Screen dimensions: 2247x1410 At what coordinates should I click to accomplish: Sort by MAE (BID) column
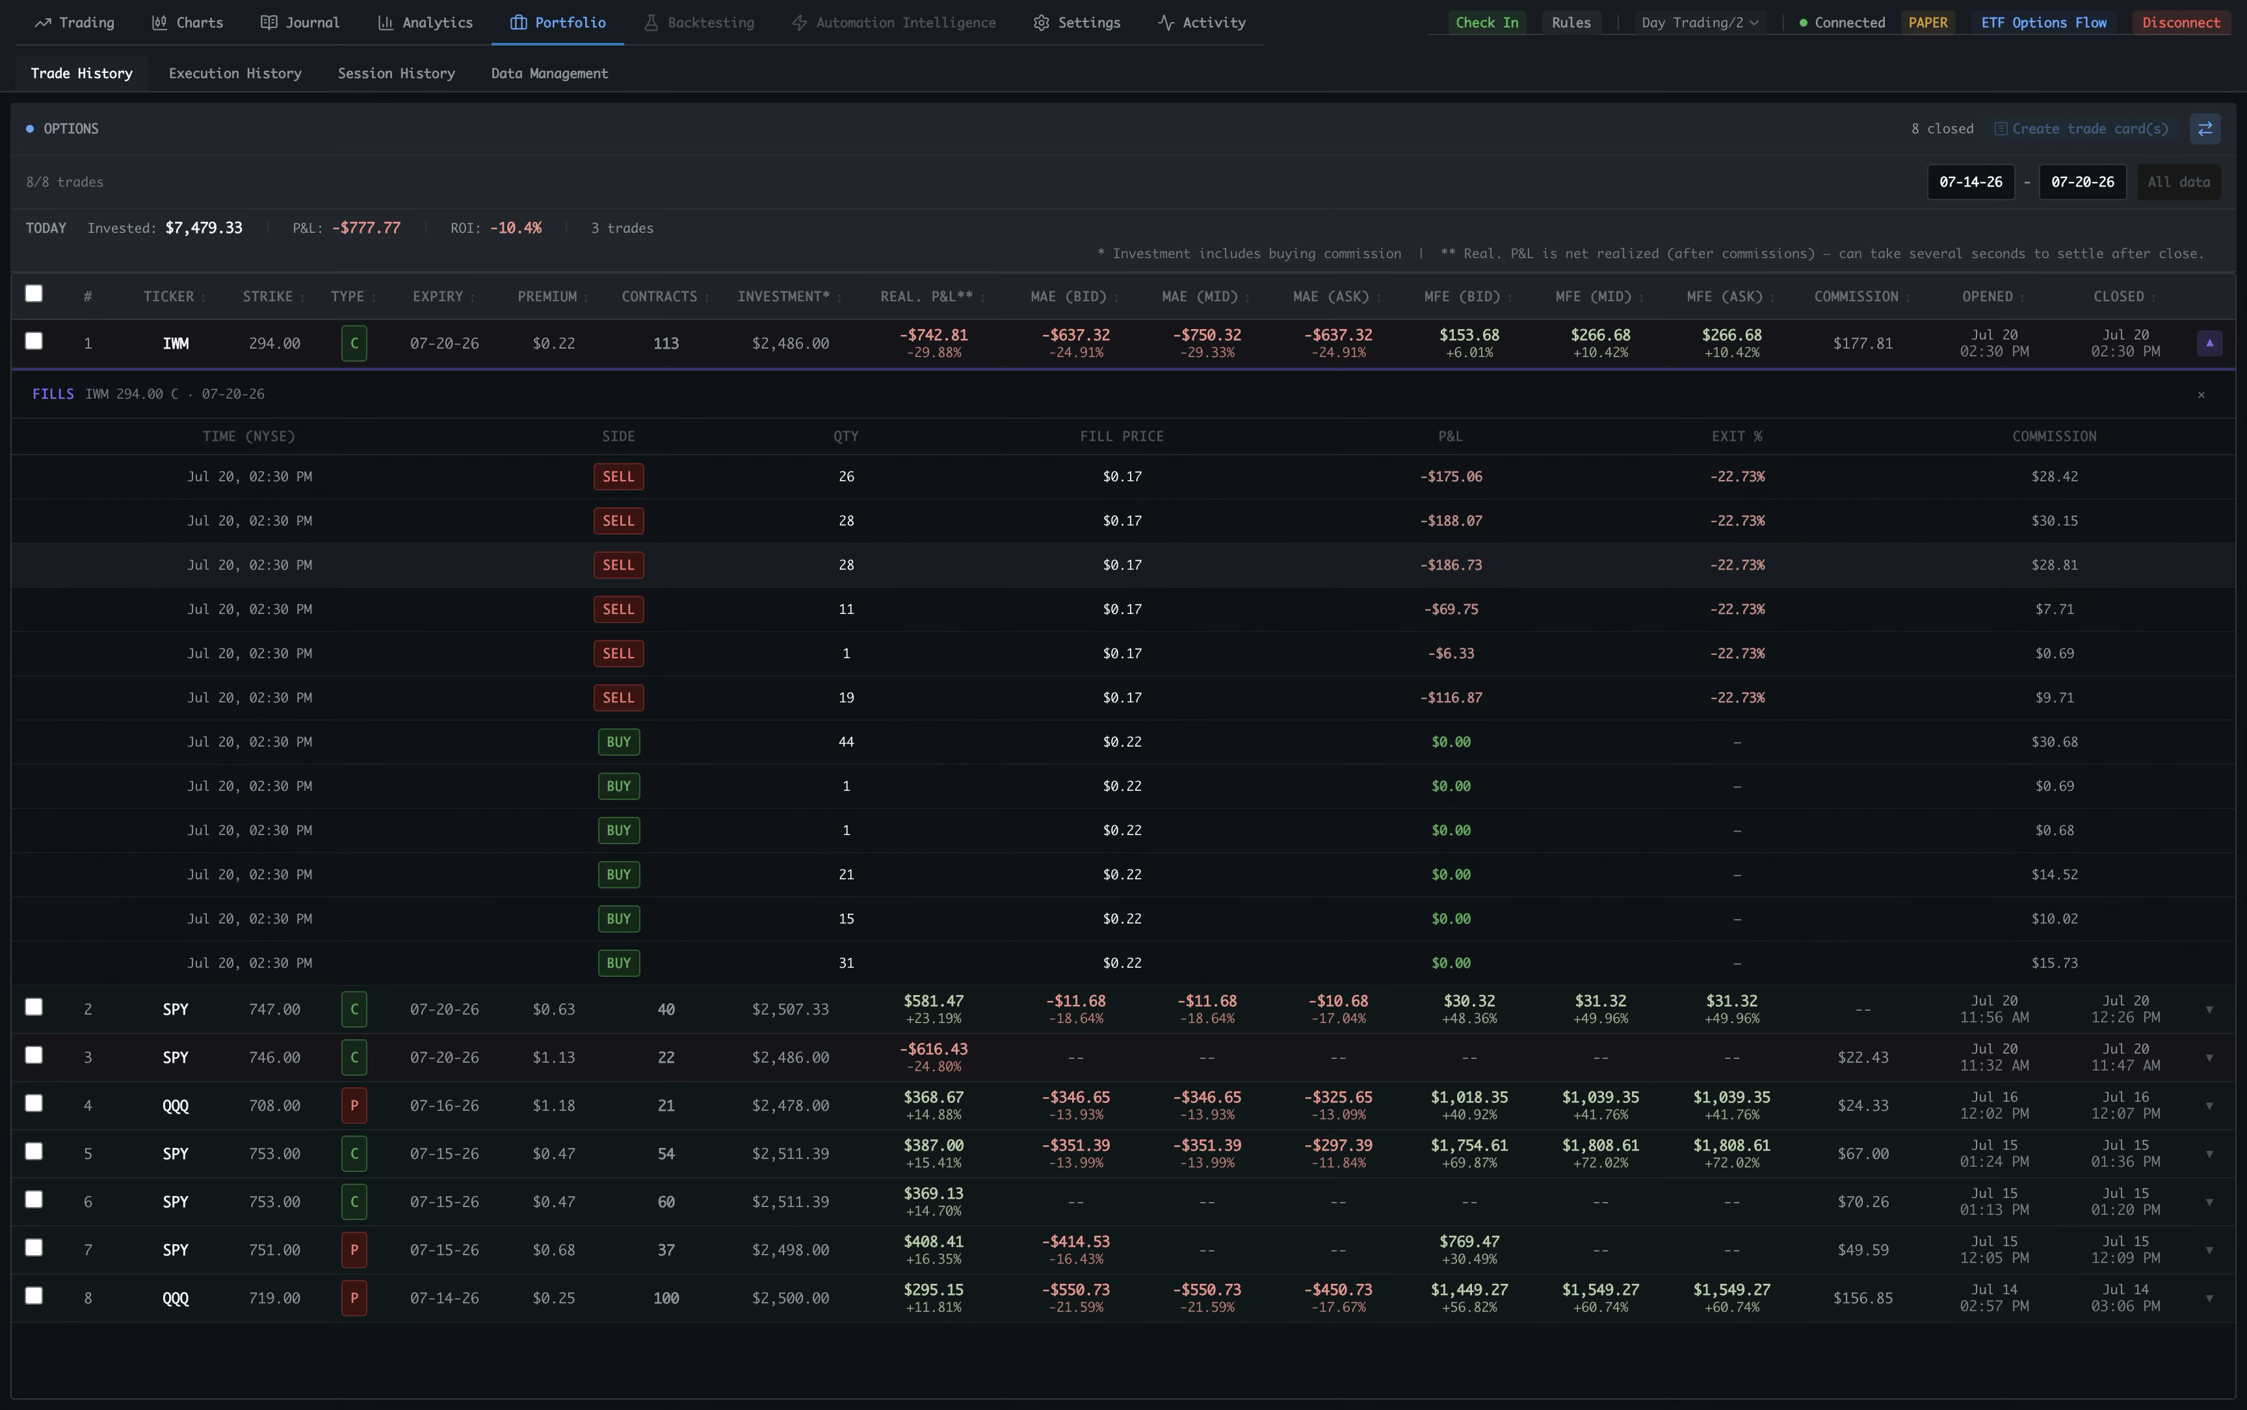1075,297
